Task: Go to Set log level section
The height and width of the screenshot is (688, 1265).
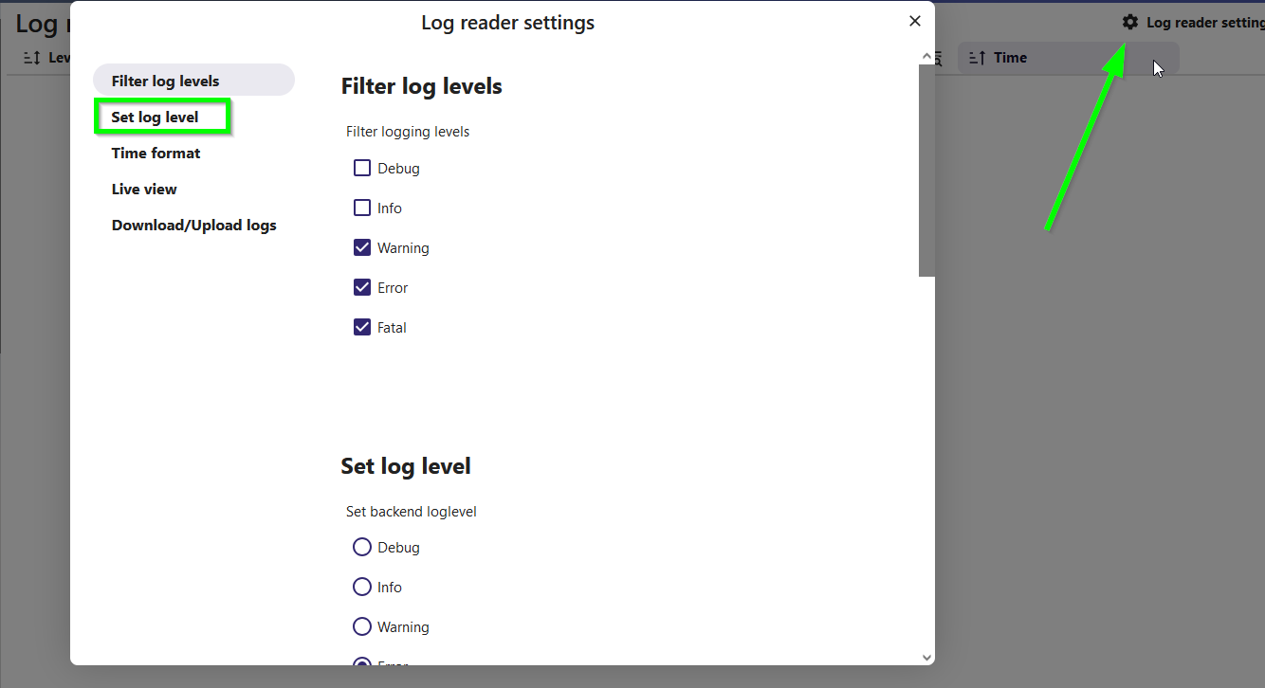Action: coord(156,118)
